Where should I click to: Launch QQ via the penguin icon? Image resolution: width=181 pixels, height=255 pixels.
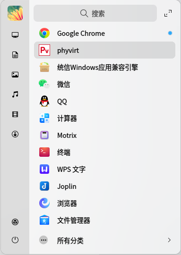pos(44,101)
